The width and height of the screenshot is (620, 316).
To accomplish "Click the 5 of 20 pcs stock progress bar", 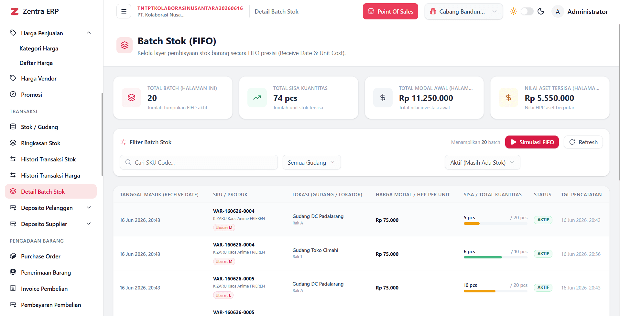I will (x=495, y=223).
